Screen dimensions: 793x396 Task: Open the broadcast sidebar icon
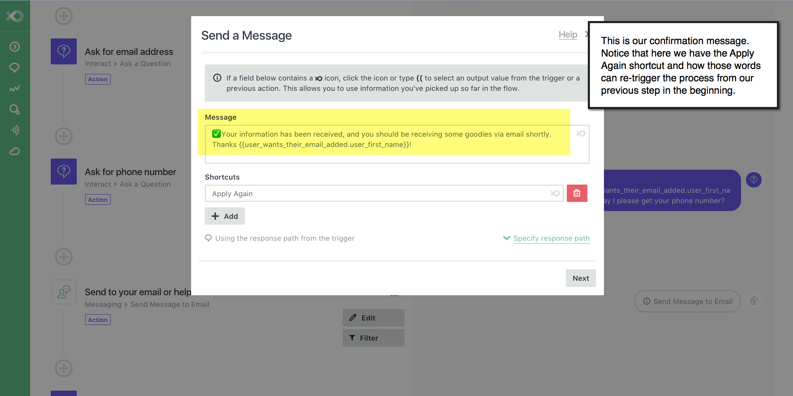click(14, 130)
